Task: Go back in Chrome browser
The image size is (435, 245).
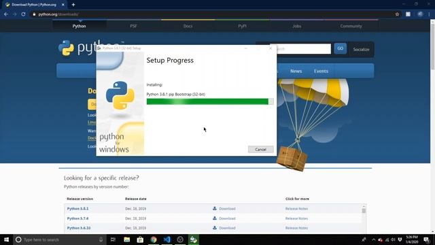Action: [6, 14]
